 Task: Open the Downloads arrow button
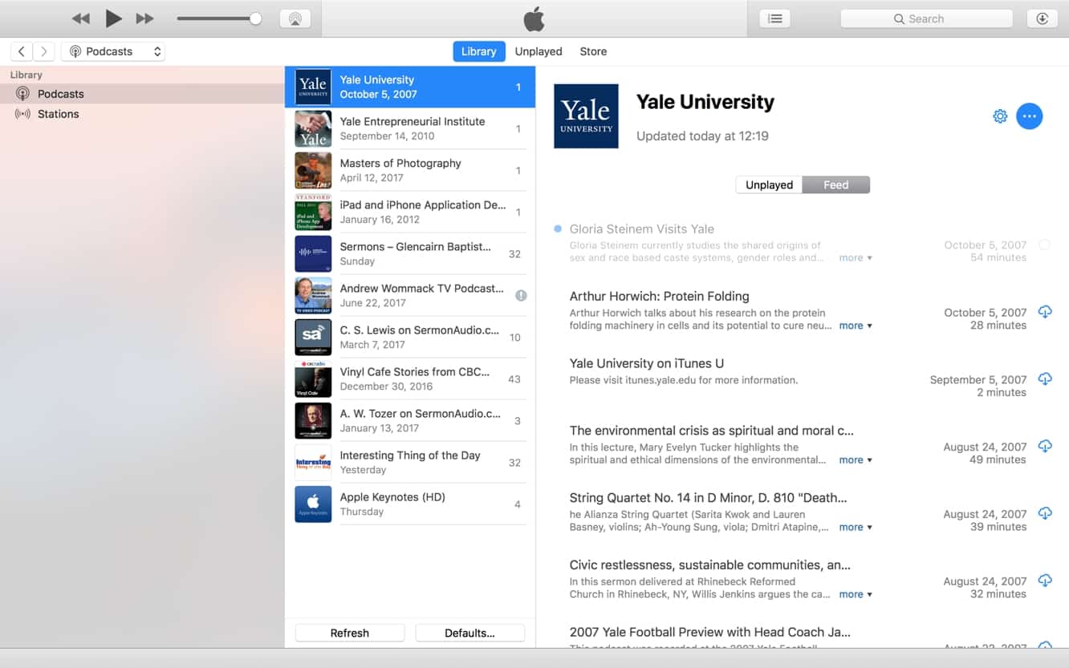click(x=1042, y=18)
